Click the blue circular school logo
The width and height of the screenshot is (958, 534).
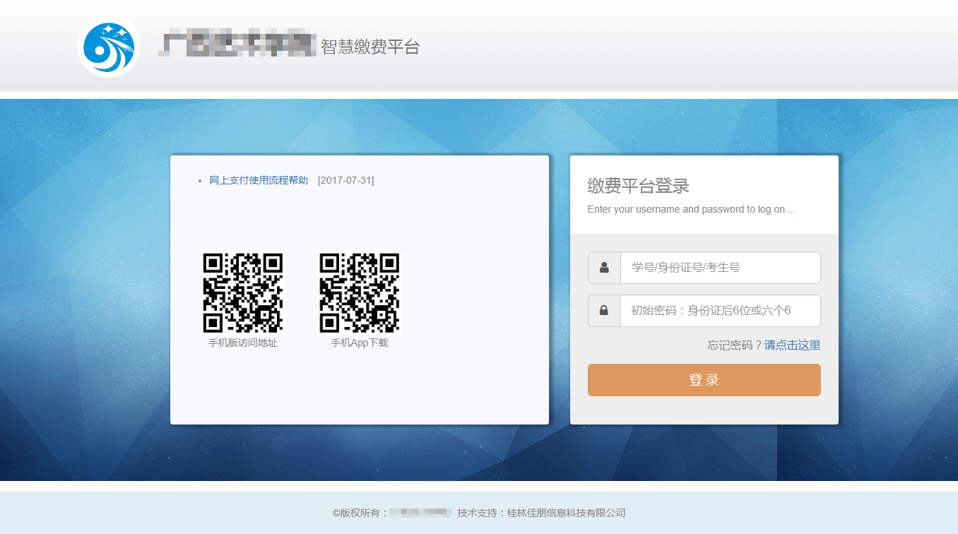tap(109, 47)
